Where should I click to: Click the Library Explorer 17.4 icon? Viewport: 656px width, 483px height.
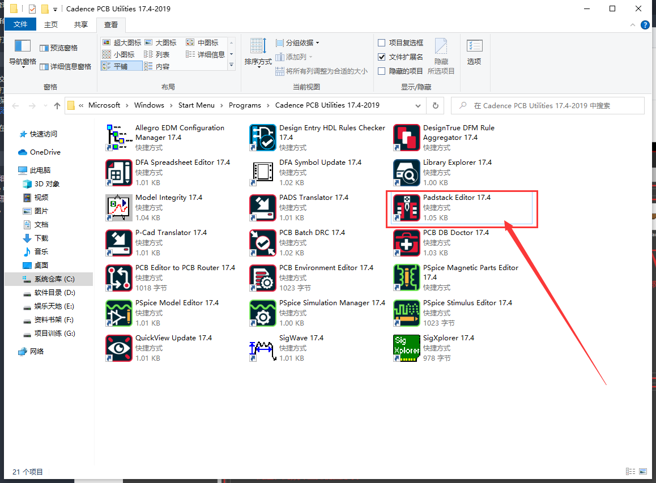[406, 173]
